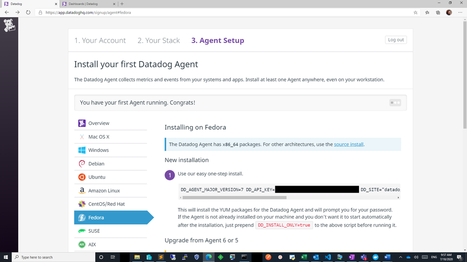Choose Debian install instructions

[x=110, y=164]
